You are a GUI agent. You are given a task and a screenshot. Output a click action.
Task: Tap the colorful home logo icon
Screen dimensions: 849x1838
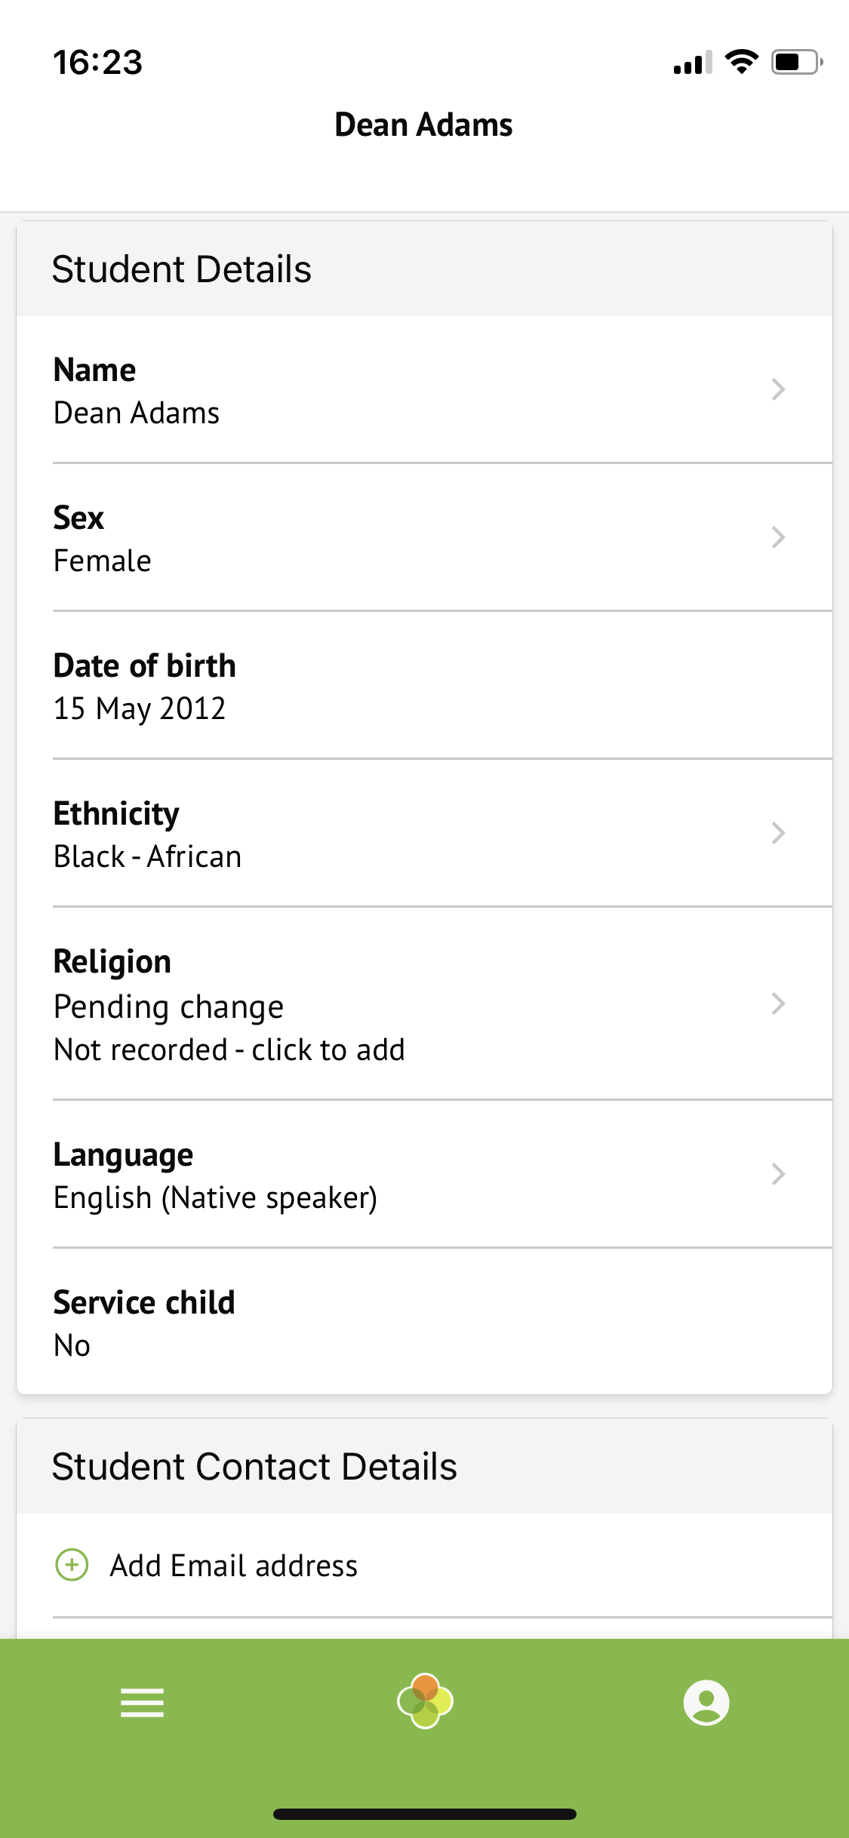pos(425,1701)
